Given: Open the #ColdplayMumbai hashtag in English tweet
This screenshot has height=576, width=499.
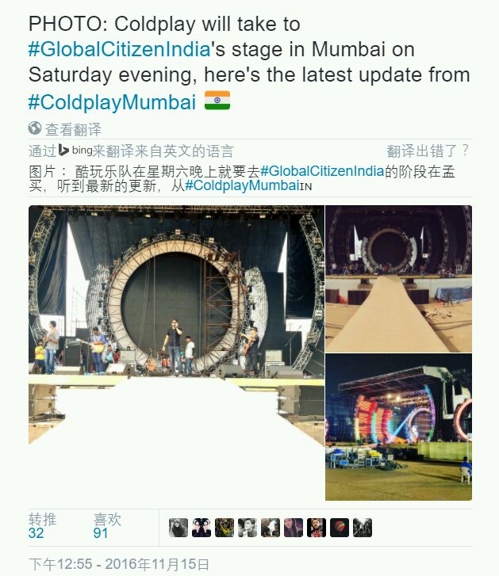Looking at the screenshot, I should click(x=112, y=101).
